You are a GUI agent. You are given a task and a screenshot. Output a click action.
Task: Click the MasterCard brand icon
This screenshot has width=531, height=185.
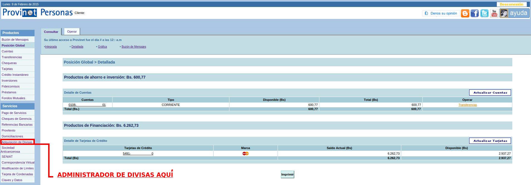click(245, 154)
